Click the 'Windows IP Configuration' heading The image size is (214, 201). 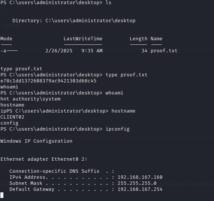click(36, 141)
